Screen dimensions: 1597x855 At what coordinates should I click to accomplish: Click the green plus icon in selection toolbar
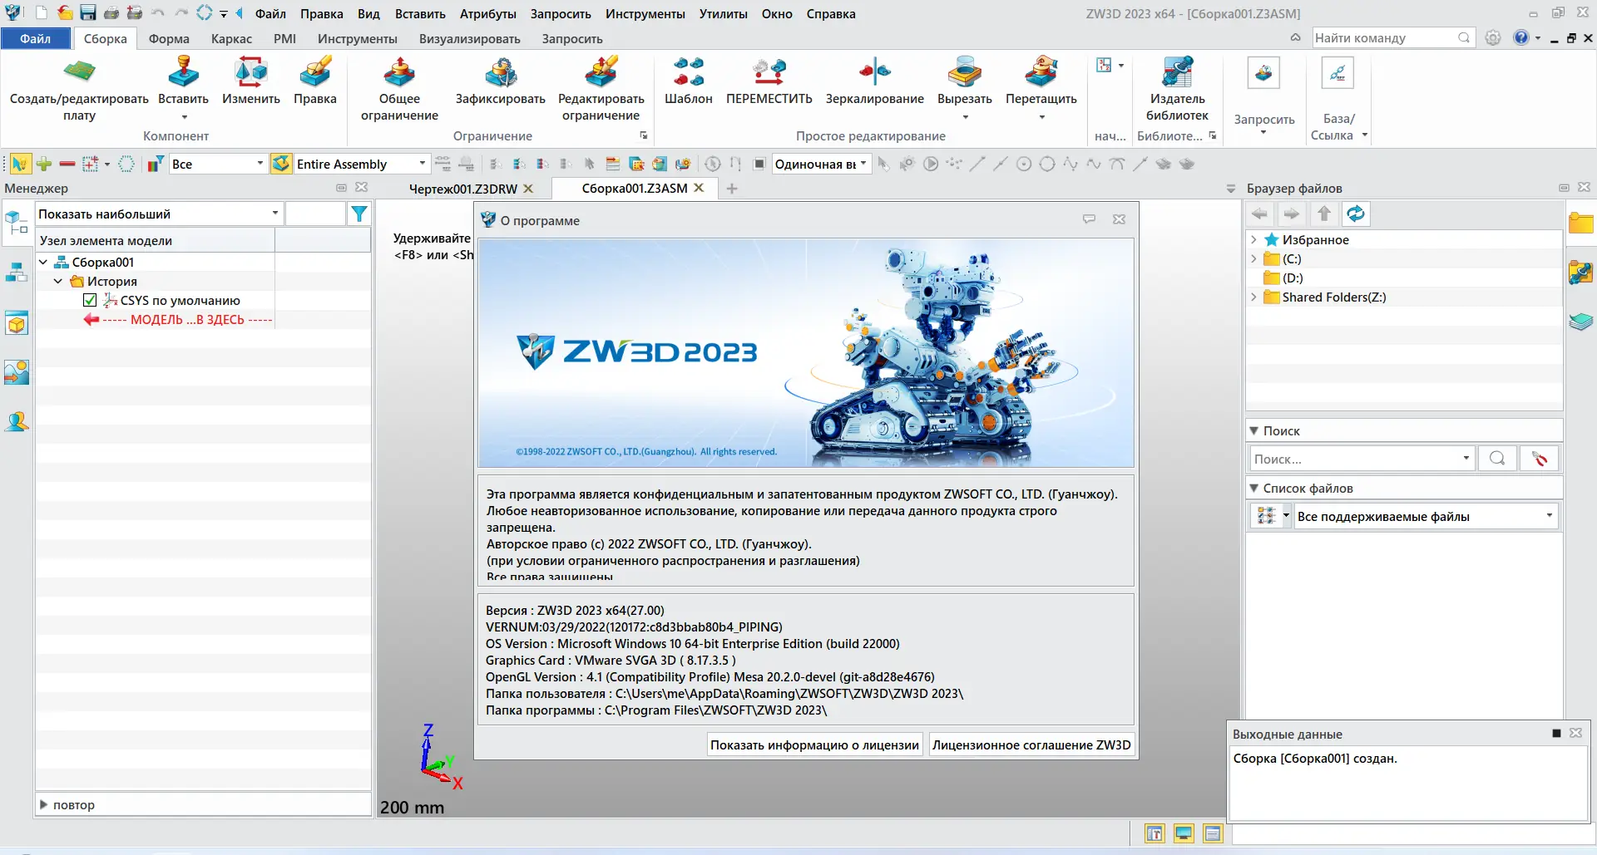click(44, 164)
